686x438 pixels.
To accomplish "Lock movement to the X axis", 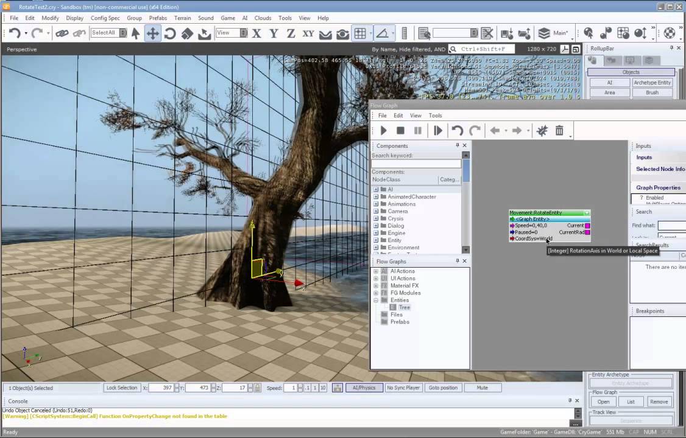I will [257, 33].
